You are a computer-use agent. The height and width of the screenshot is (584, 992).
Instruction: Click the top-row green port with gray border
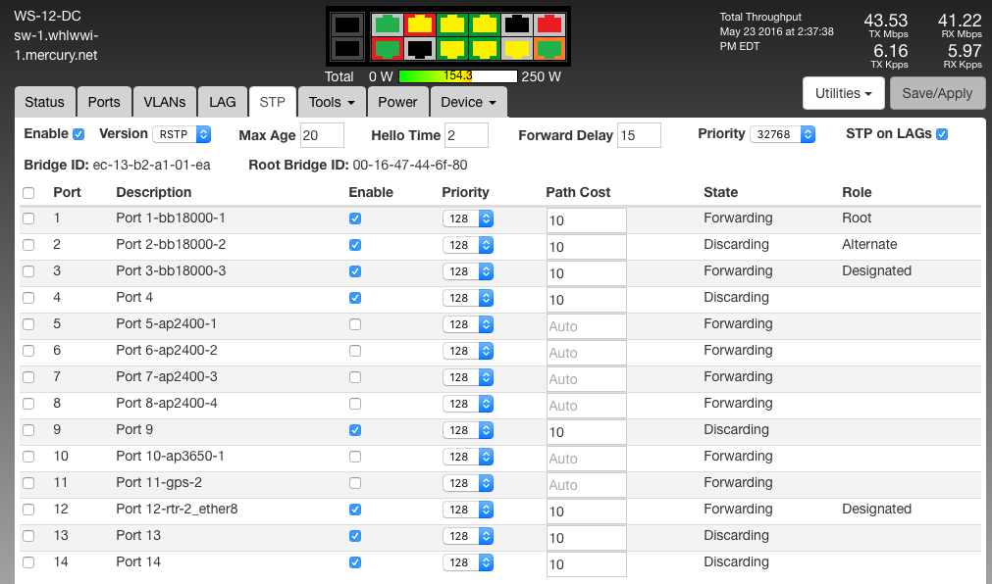(389, 24)
